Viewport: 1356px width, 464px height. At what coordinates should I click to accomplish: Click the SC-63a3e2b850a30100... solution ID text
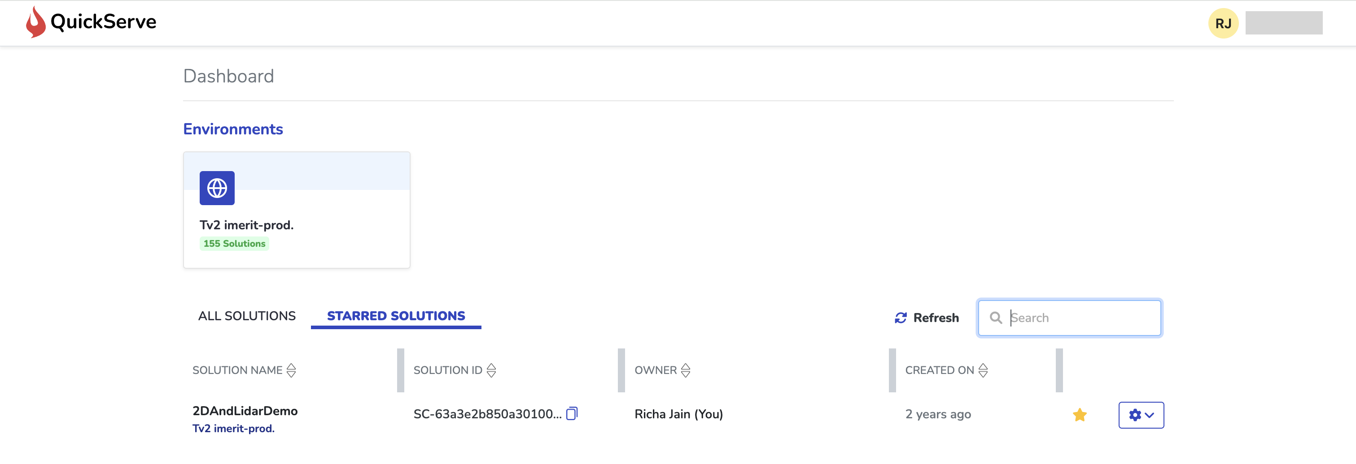[487, 414]
